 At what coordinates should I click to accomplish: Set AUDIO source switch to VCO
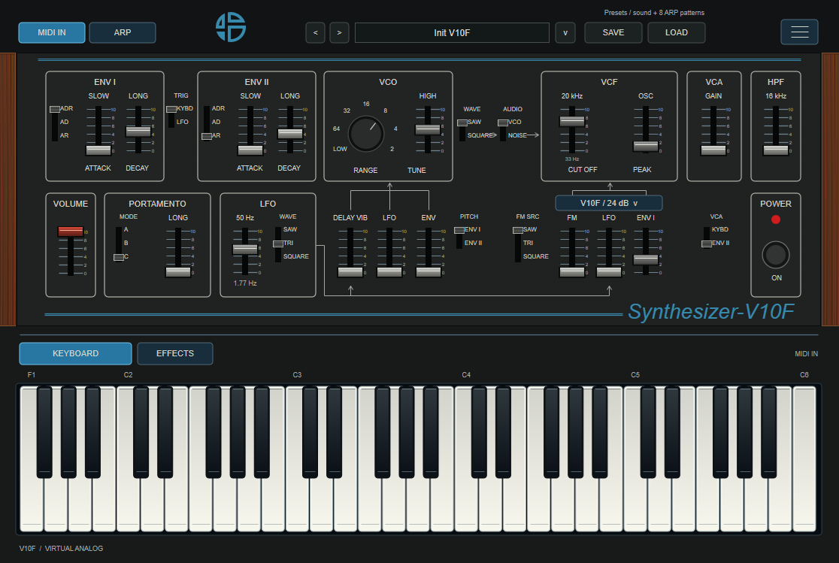[503, 123]
